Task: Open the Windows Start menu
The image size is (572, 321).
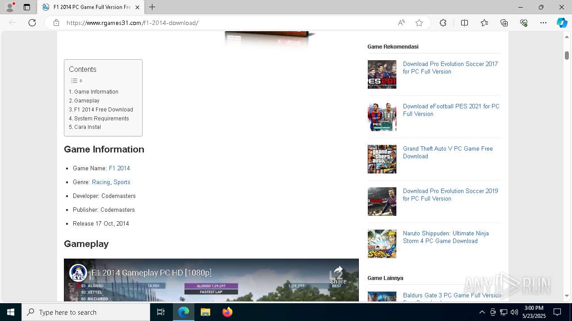Action: tap(11, 312)
